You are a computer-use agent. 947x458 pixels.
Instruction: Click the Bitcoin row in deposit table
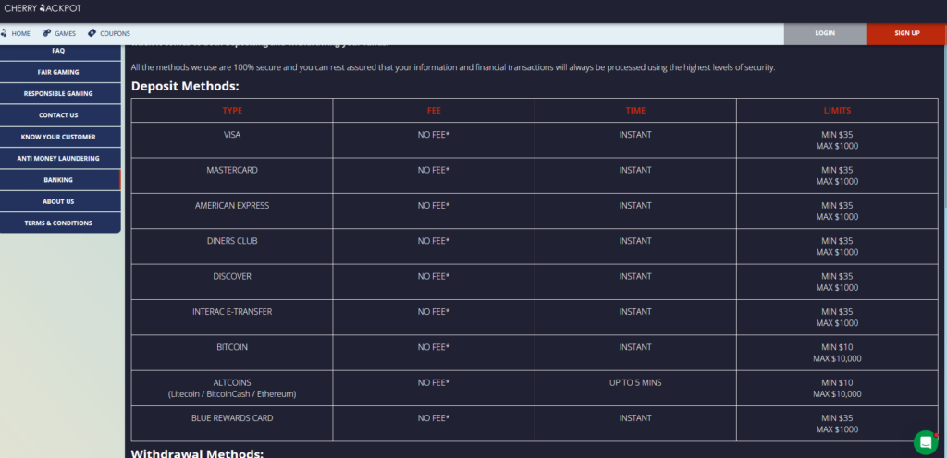tap(535, 353)
